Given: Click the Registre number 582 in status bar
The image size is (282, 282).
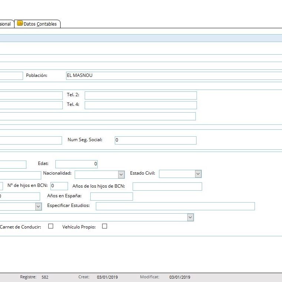Looking at the screenshot, I should point(45,277).
